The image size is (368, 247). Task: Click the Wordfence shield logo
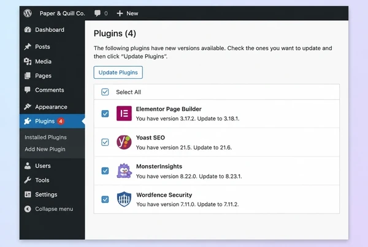pos(124,199)
